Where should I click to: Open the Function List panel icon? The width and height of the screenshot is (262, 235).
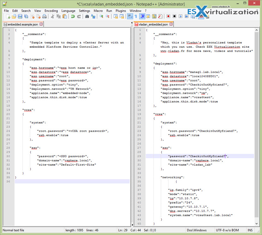tap(160, 16)
